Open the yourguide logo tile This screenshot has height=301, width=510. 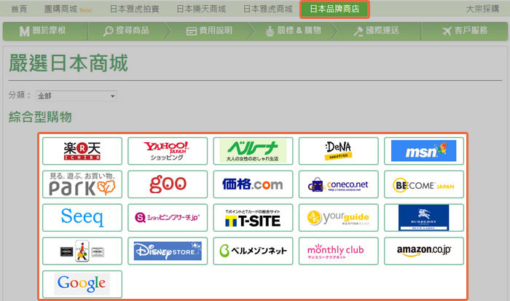(339, 218)
